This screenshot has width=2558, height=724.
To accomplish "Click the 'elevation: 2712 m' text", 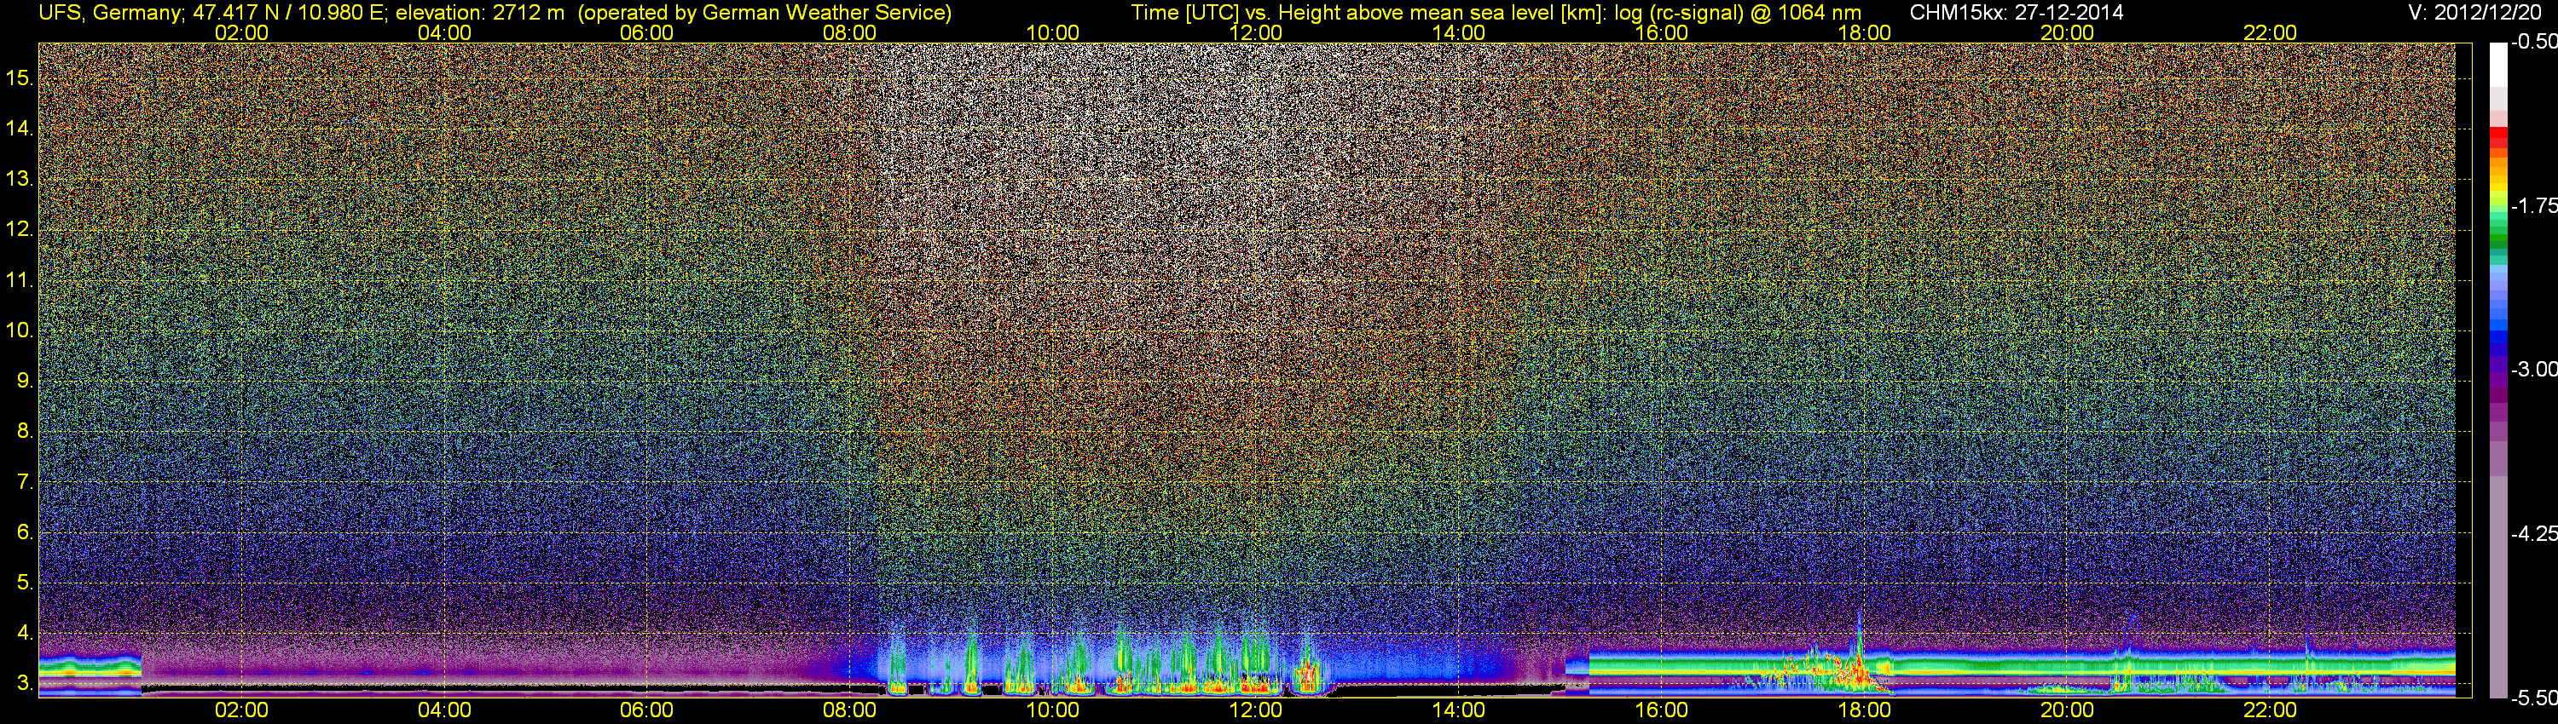I will coord(479,13).
